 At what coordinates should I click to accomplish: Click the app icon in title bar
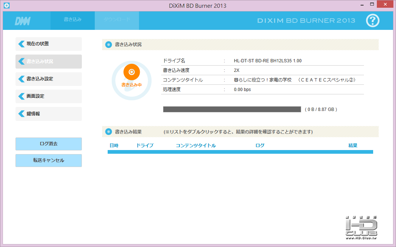(x=7, y=5)
